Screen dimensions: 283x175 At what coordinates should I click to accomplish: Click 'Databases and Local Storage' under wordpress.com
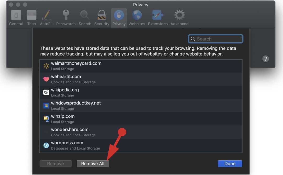pyautogui.click(x=76, y=148)
